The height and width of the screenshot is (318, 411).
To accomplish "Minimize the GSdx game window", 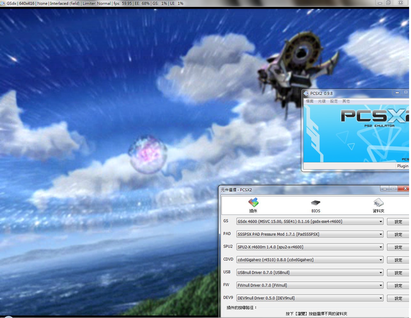I will [380, 3].
